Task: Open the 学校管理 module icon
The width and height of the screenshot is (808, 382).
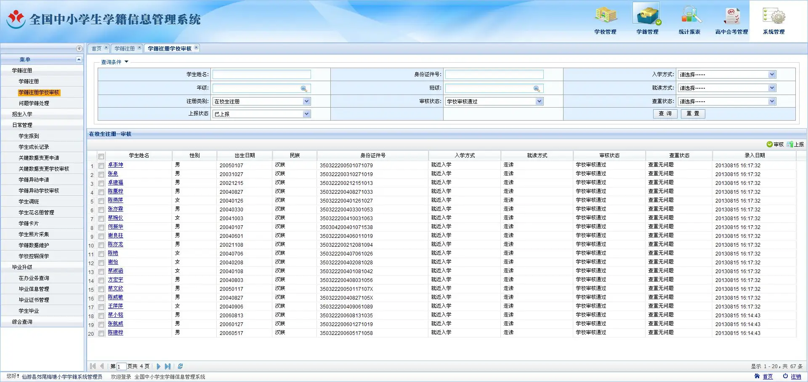Action: point(605,20)
